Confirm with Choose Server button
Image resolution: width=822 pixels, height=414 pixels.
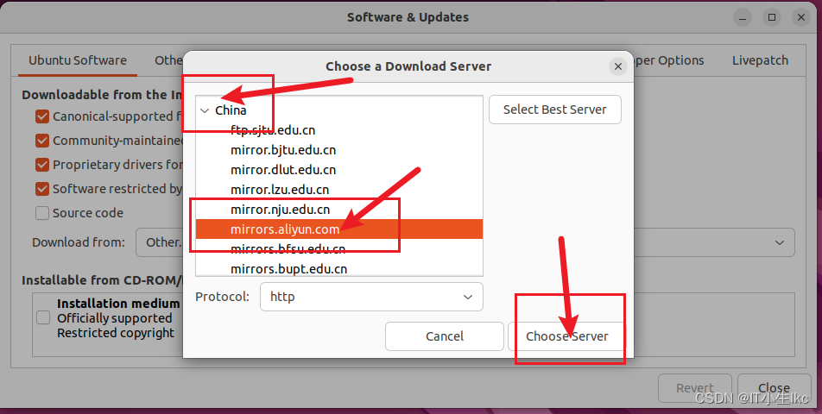(566, 336)
